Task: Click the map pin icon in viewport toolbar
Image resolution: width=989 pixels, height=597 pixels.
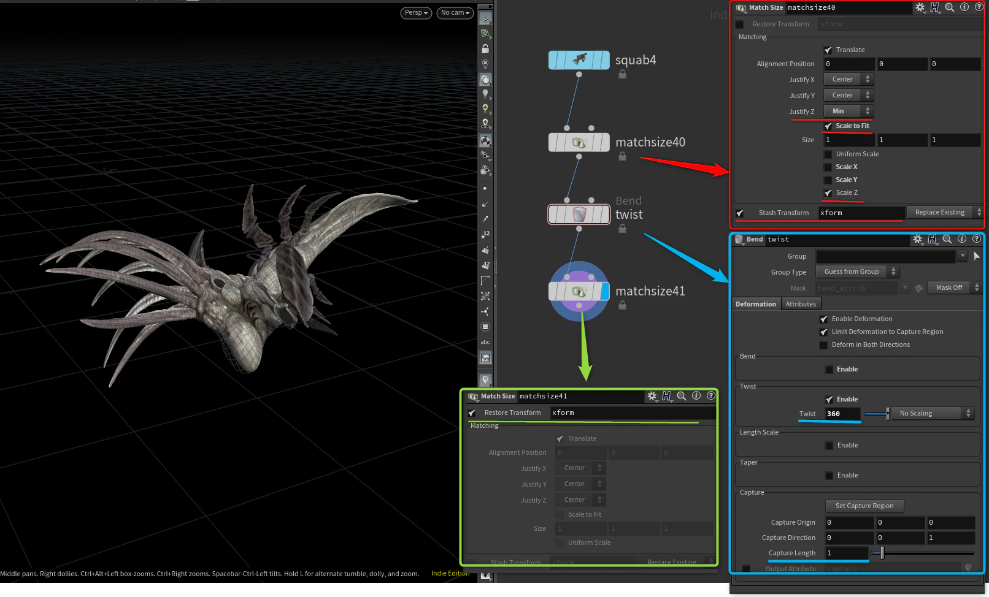Action: [x=485, y=380]
